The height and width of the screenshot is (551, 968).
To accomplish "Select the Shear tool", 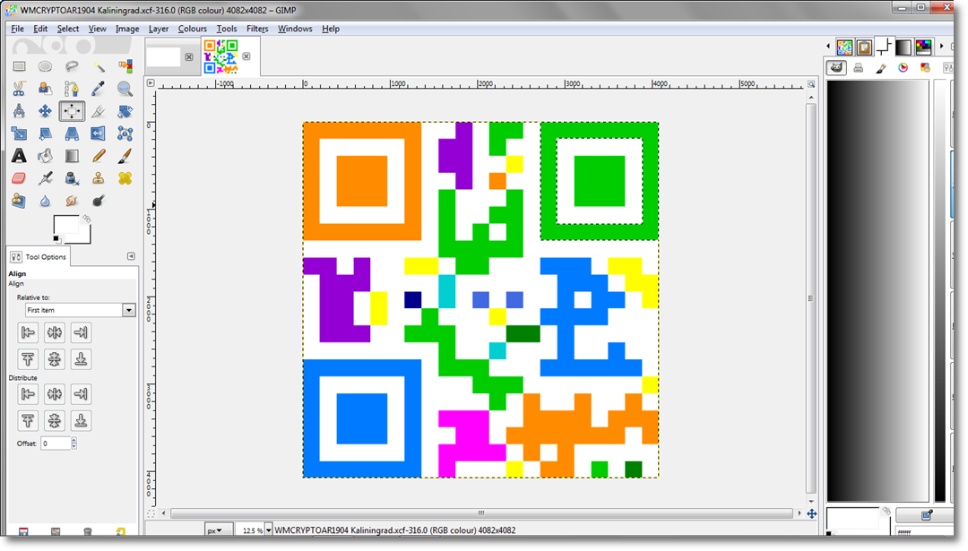I will pos(45,133).
